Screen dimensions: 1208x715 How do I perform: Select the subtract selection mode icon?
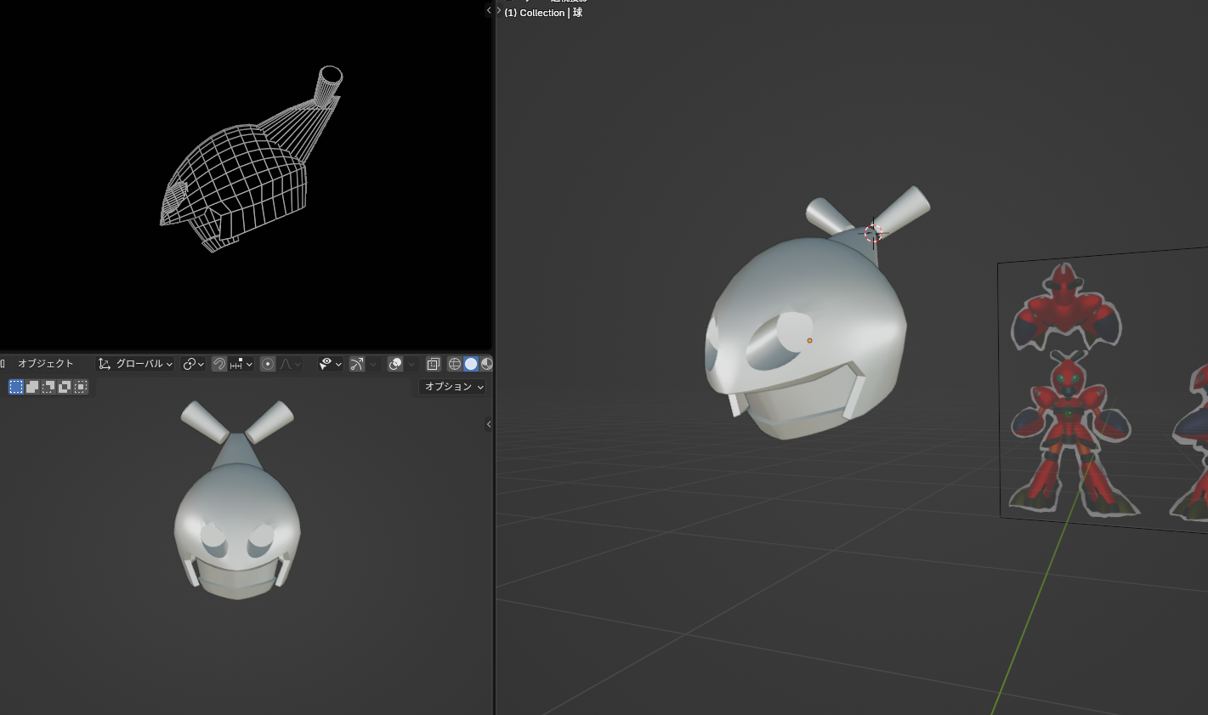pyautogui.click(x=48, y=387)
